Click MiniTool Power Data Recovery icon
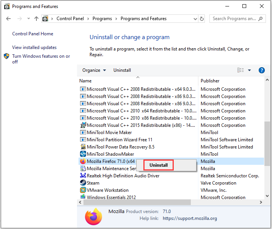Viewport: 272px width, 229px height. click(83, 147)
